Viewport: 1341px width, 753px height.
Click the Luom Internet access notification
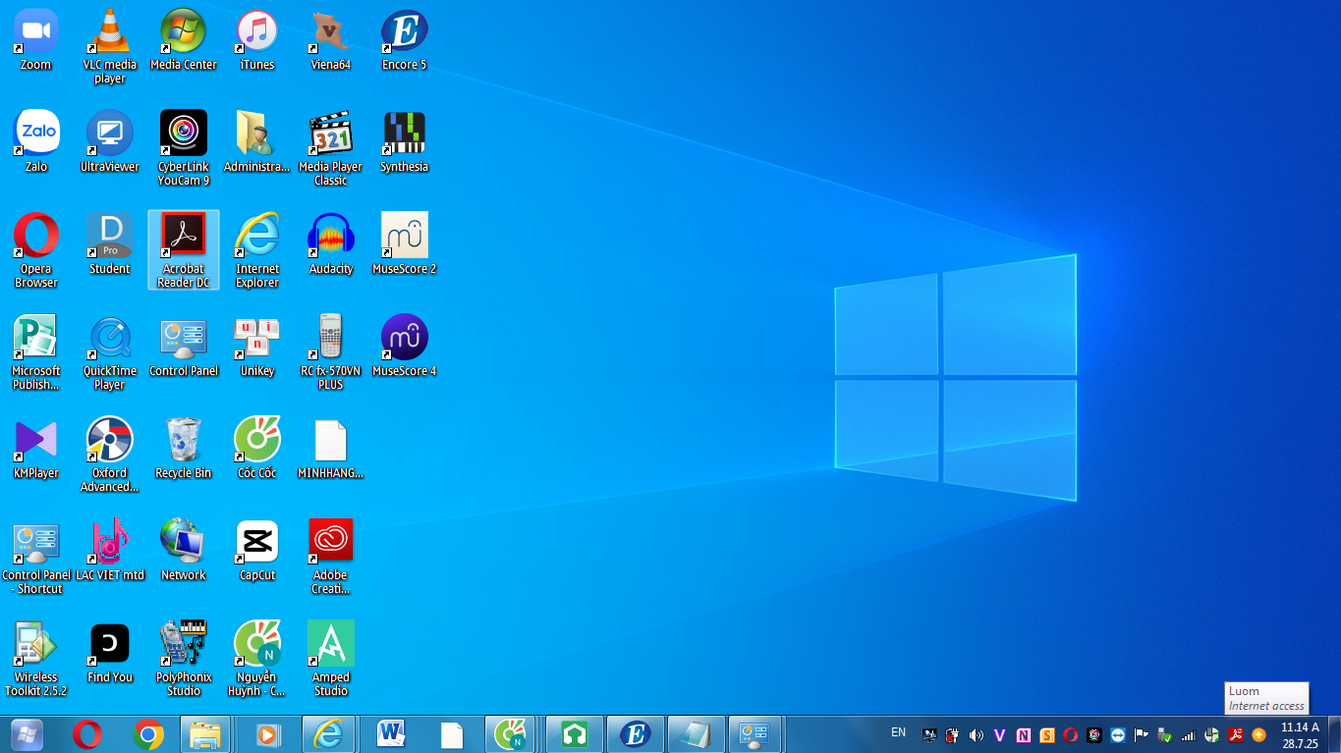pyautogui.click(x=1266, y=697)
